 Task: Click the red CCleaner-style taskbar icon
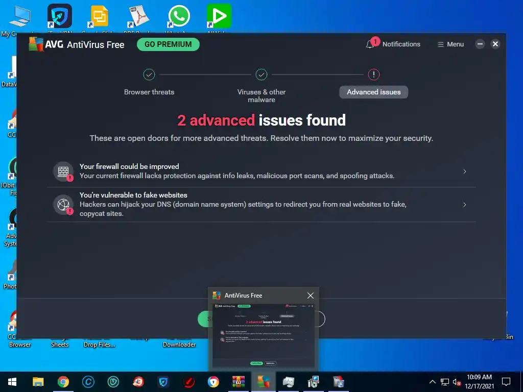pos(138,382)
